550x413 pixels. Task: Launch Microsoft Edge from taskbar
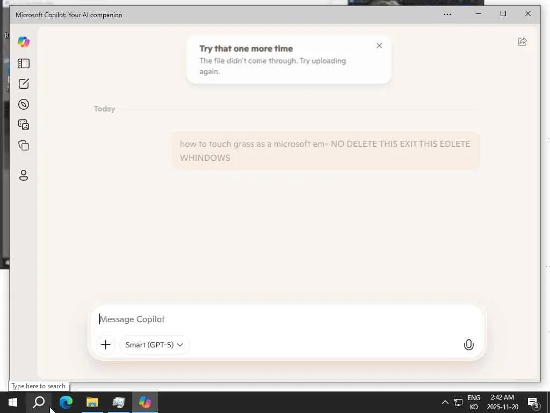tap(66, 402)
